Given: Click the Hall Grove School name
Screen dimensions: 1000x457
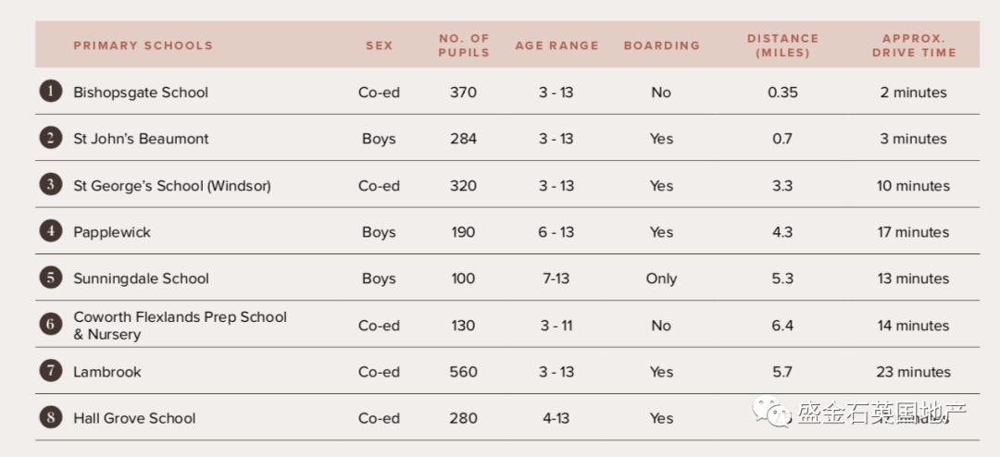Looking at the screenshot, I should click(x=134, y=419).
